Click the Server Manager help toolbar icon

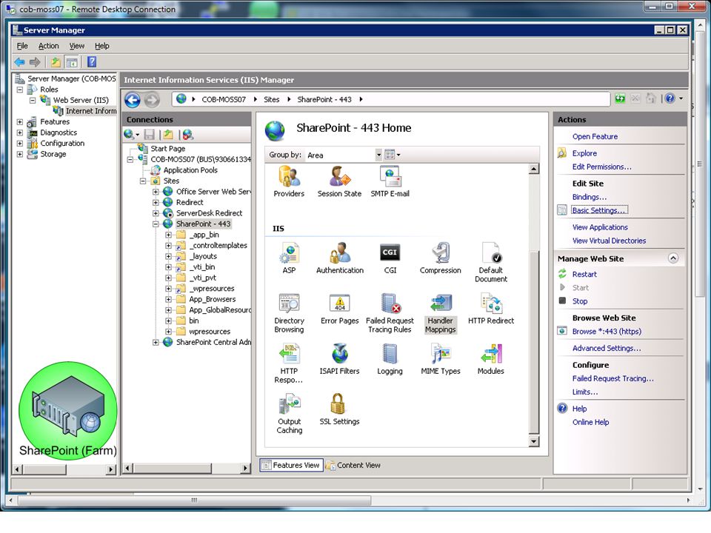point(92,61)
